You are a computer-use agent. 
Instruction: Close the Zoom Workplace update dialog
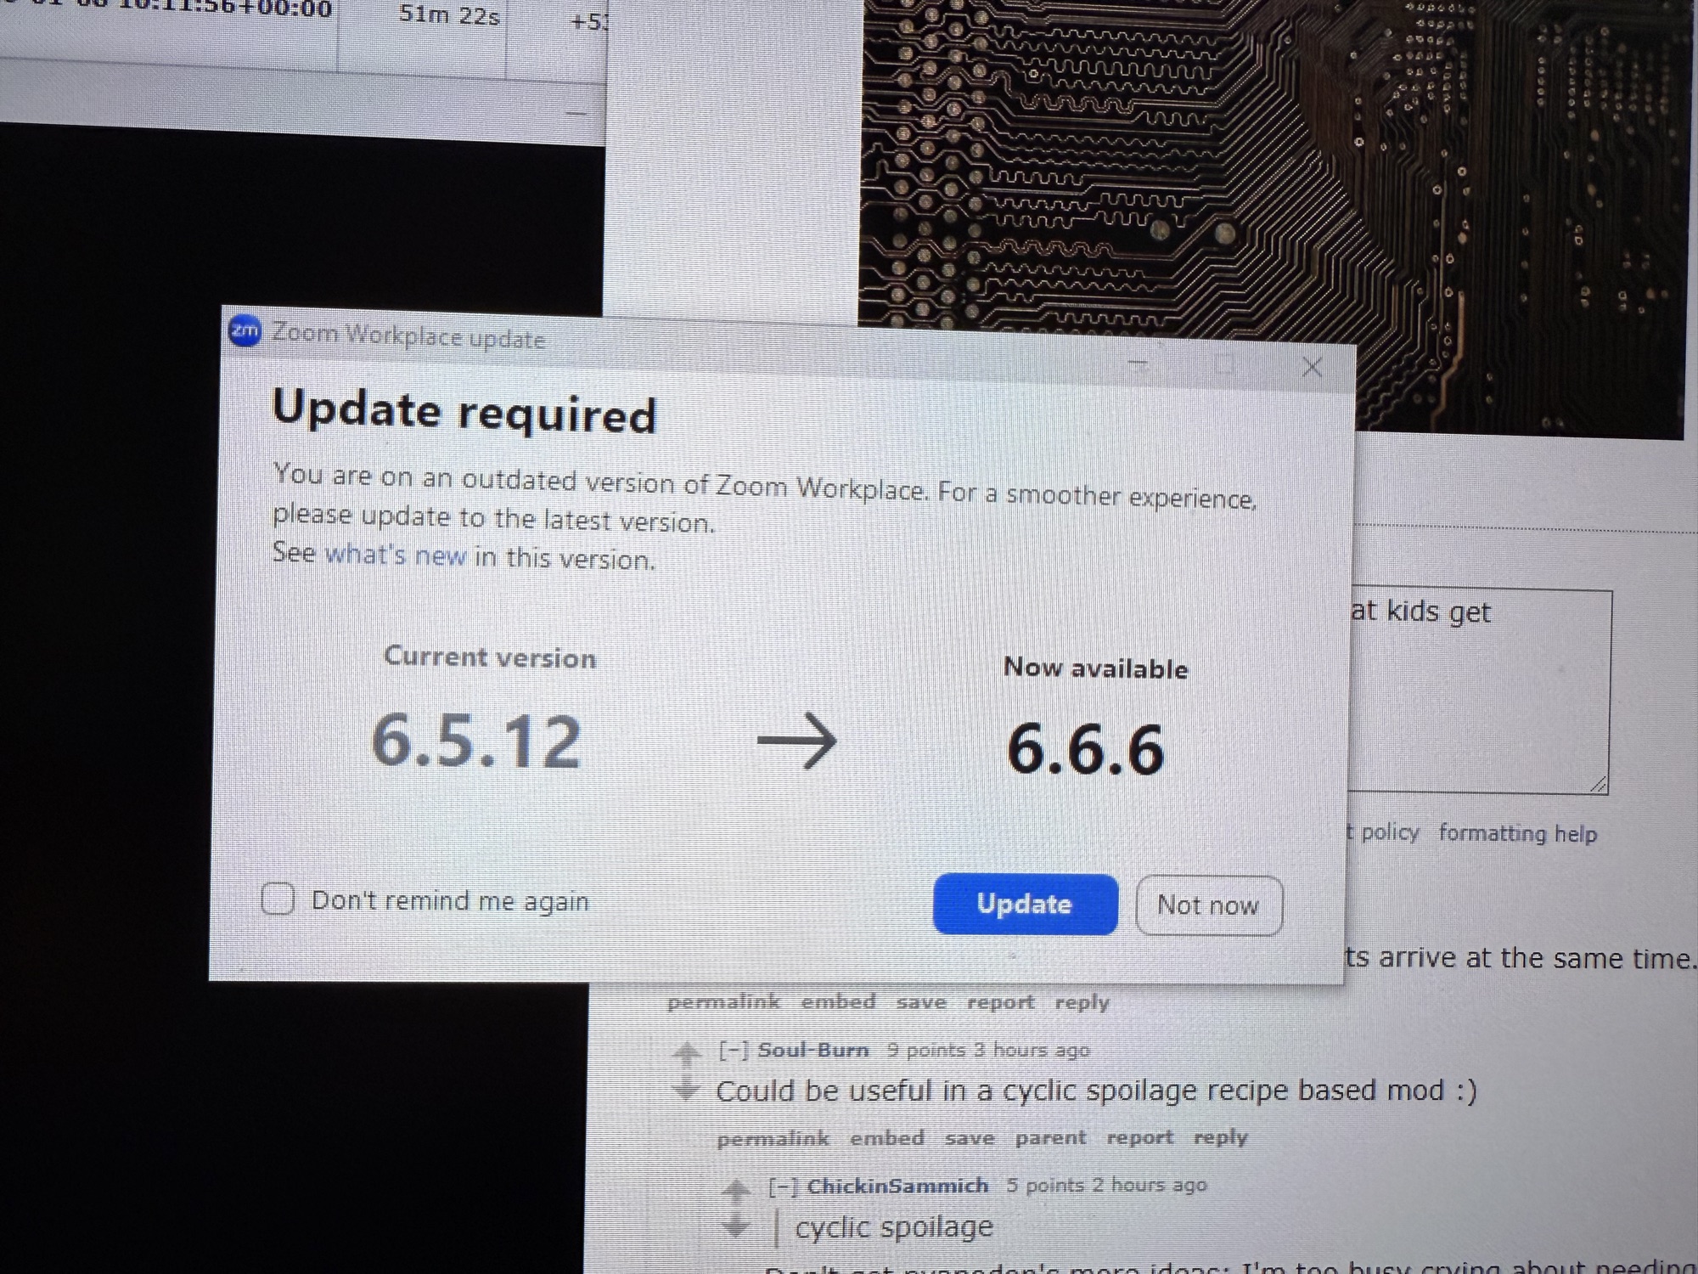coord(1312,367)
